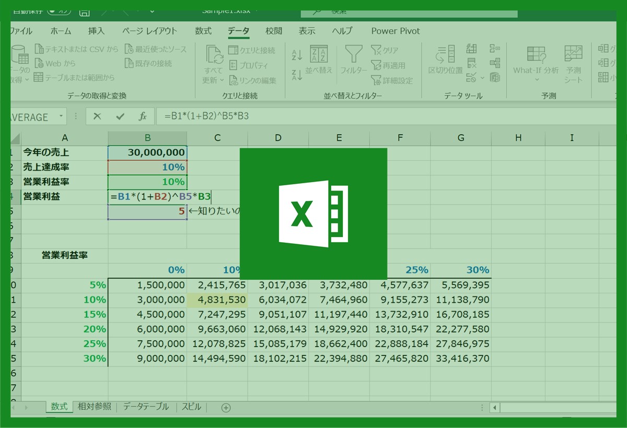This screenshot has height=428, width=627.
Task: Click the すべて更新 refresh icon
Action: pos(214,54)
